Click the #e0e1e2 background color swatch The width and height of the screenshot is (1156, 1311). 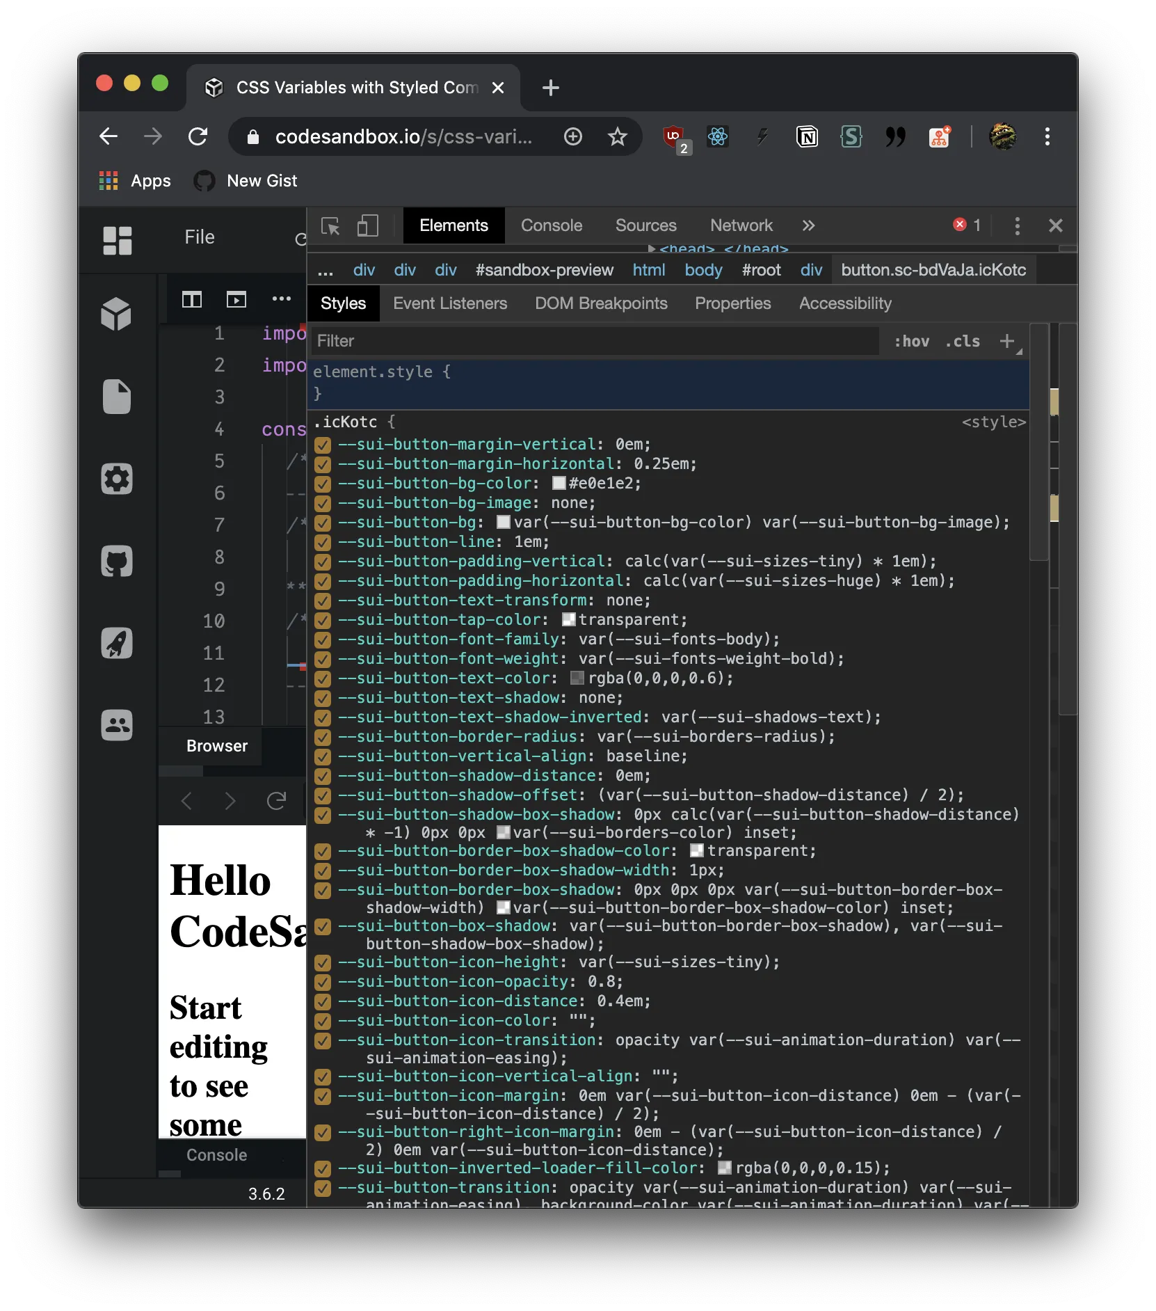tap(558, 483)
